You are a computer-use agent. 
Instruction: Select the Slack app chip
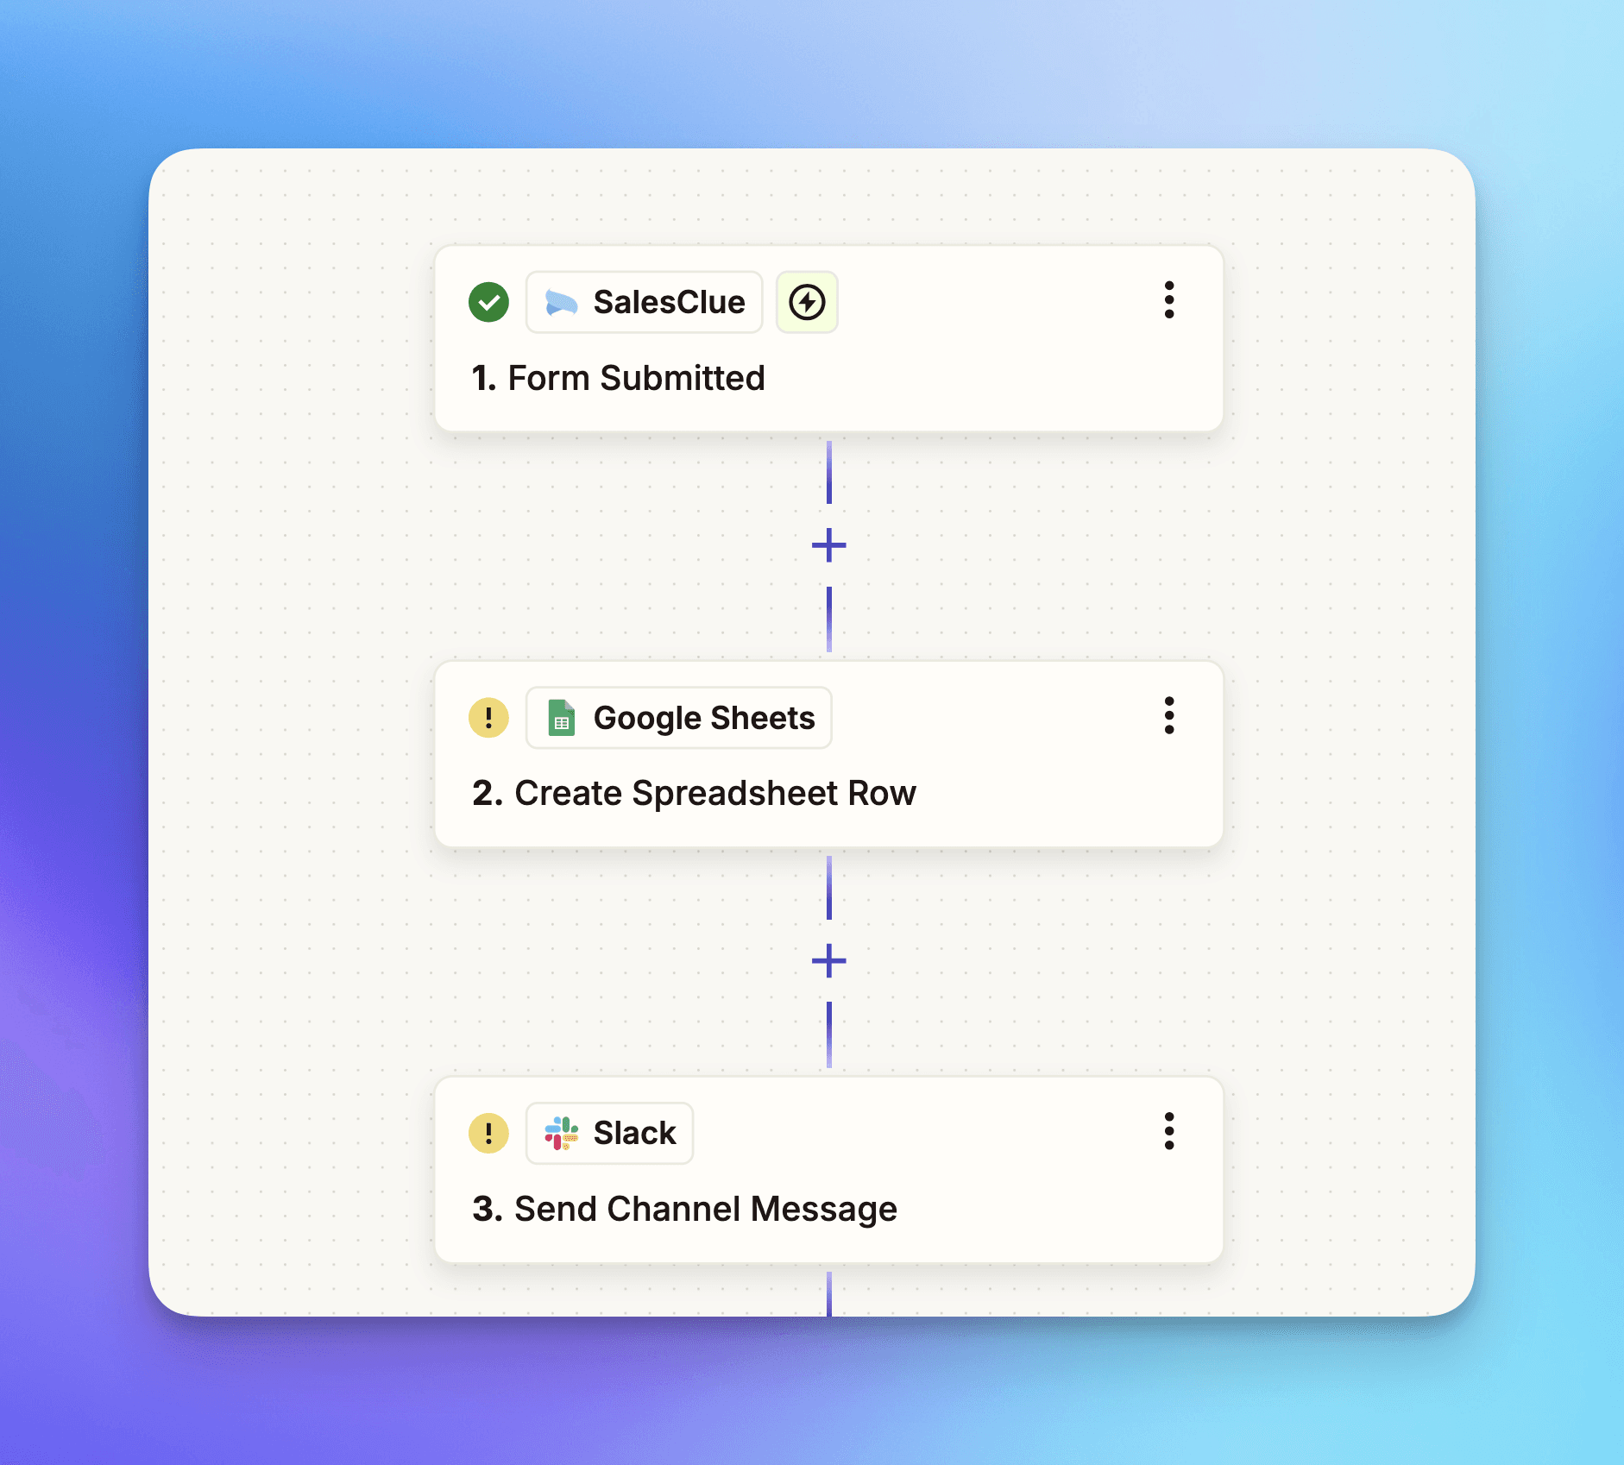[x=609, y=1134]
